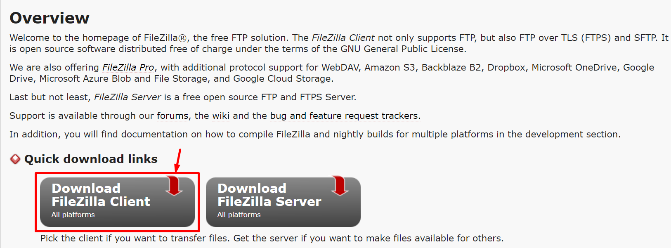Screen dimensions: 671x248
Task: Click italic 'FileZilla Server' text in third paragraph
Action: point(128,97)
